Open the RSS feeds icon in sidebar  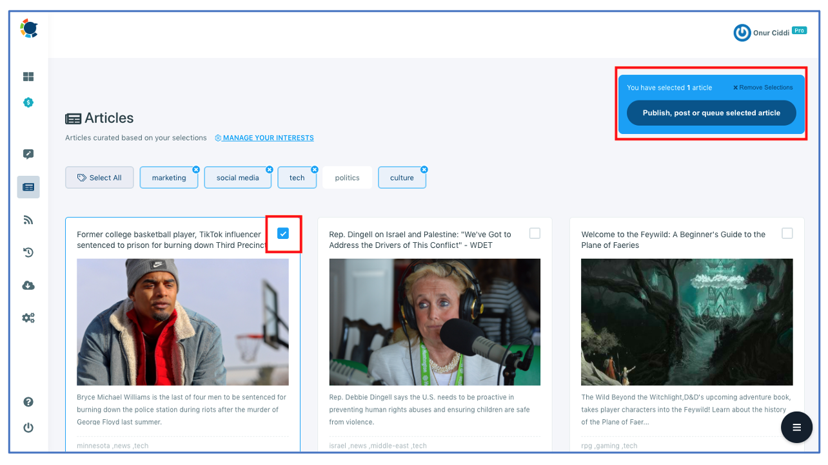(x=28, y=220)
